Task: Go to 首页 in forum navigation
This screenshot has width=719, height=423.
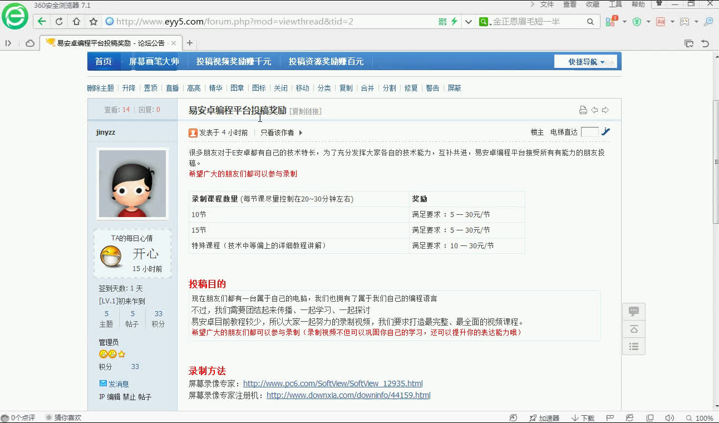Action: tap(104, 61)
